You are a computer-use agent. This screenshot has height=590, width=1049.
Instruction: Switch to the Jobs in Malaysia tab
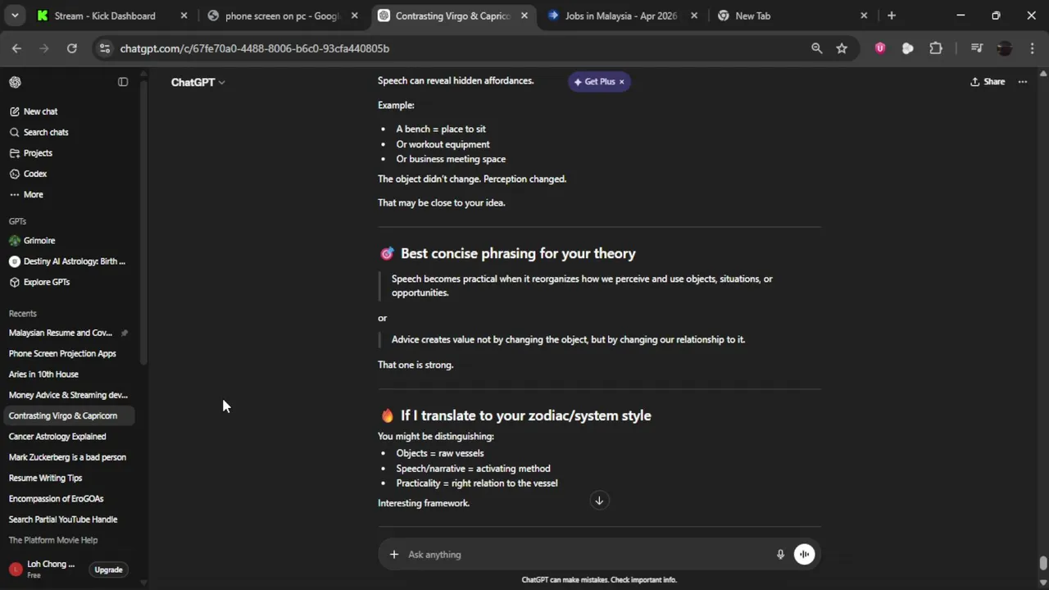click(620, 16)
